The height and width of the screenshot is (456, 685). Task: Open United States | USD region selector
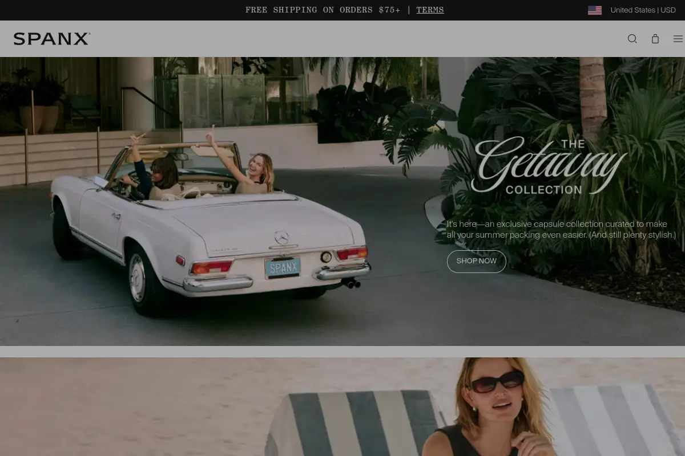pos(643,10)
